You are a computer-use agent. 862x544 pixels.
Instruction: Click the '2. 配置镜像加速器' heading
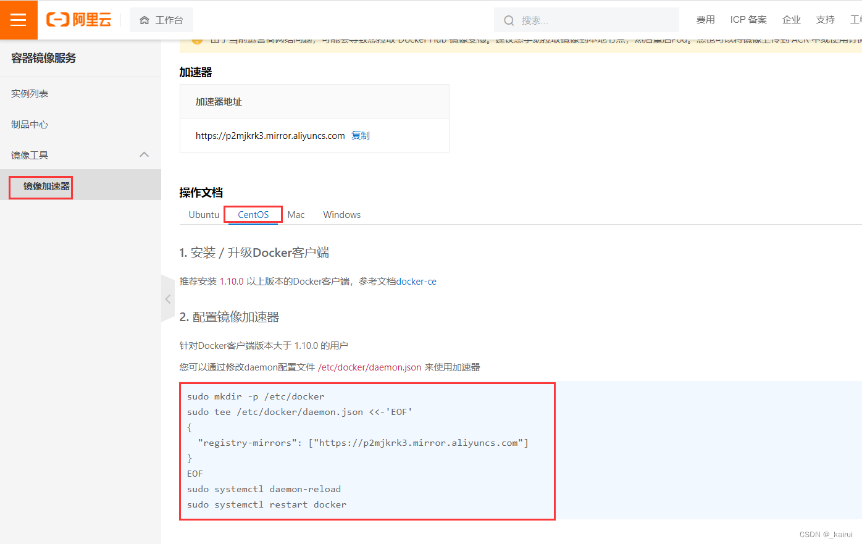(x=229, y=317)
